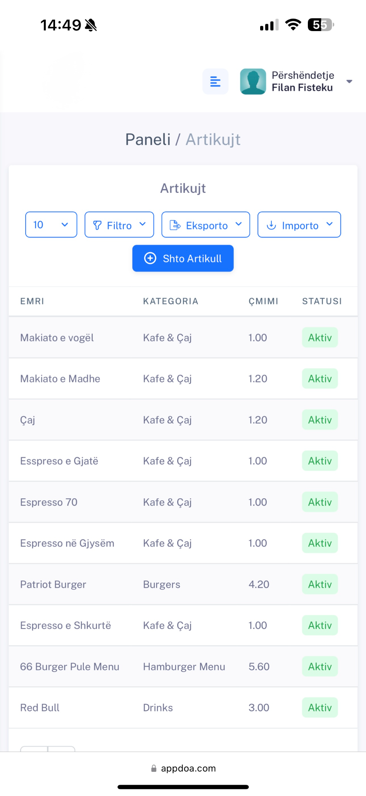Image resolution: width=366 pixels, height=796 pixels.
Task: Click the Shto Artikull button
Action: coord(183,258)
